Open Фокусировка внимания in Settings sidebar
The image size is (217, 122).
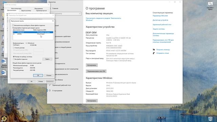pos(62,42)
